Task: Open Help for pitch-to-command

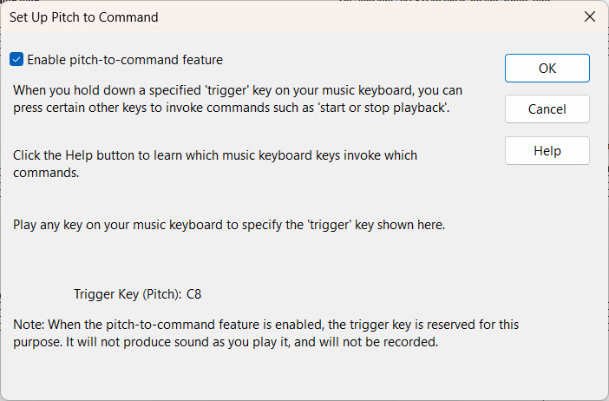Action: (547, 150)
